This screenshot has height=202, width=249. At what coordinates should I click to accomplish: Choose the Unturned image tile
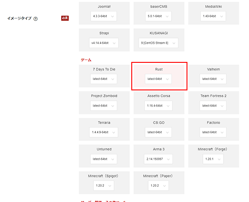104,156
